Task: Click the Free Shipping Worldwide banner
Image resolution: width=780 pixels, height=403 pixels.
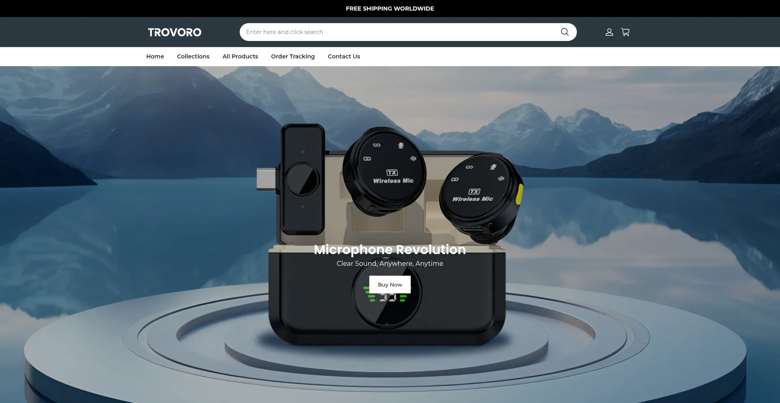Action: 390,9
